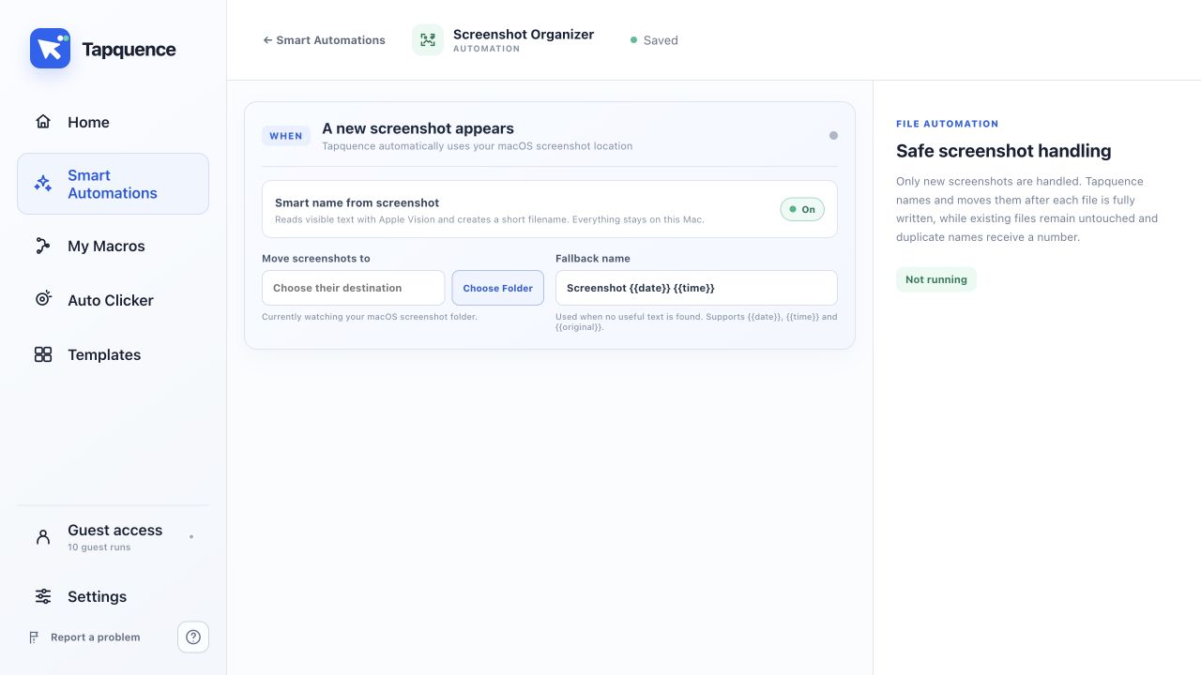Image resolution: width=1201 pixels, height=675 pixels.
Task: Click the Saved status text
Action: tap(661, 40)
